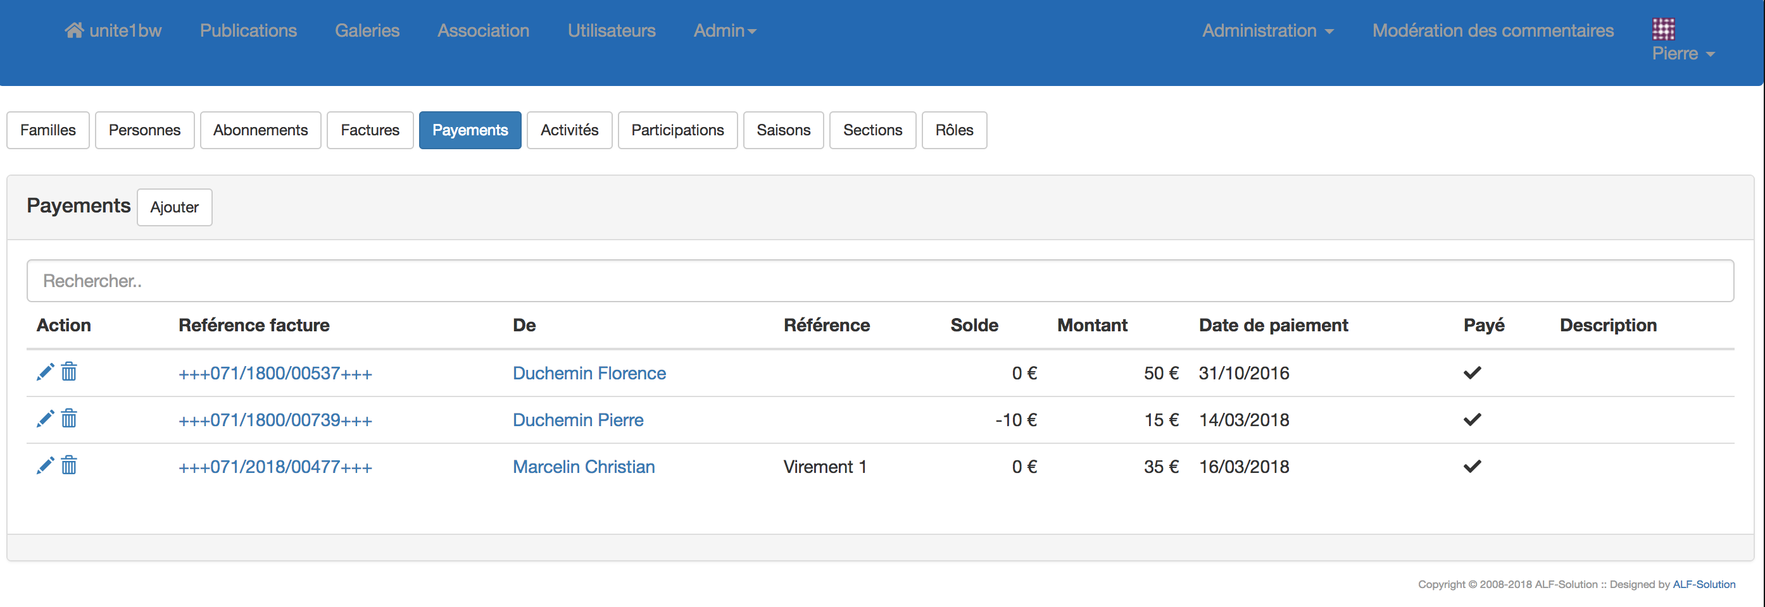
Task: Edit the Marcelin Christian payment entry
Action: (45, 466)
